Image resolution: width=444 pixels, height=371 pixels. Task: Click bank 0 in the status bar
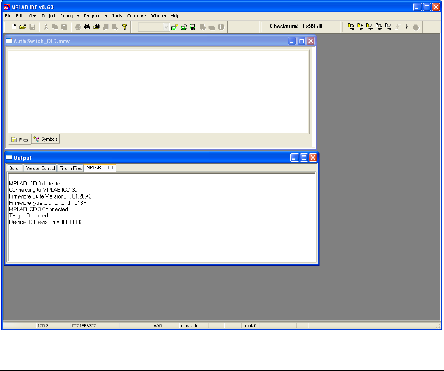pos(250,326)
